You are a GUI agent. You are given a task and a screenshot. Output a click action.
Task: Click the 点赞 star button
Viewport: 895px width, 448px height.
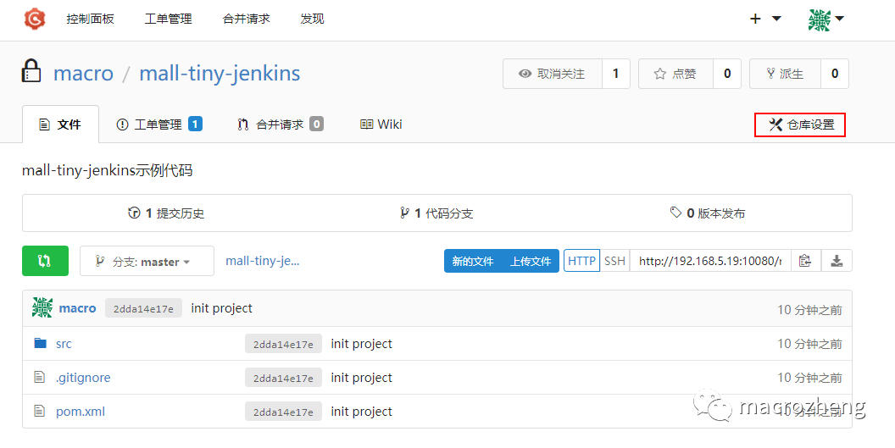pos(675,74)
